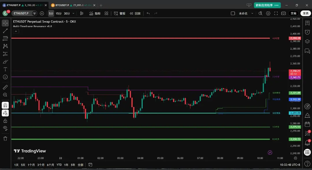Set range to 1个月
Viewport: 312px width, 170px height.
coord(31,165)
